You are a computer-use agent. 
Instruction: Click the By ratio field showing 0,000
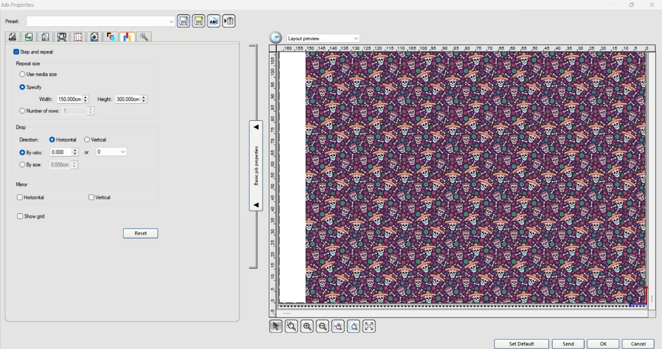(61, 152)
